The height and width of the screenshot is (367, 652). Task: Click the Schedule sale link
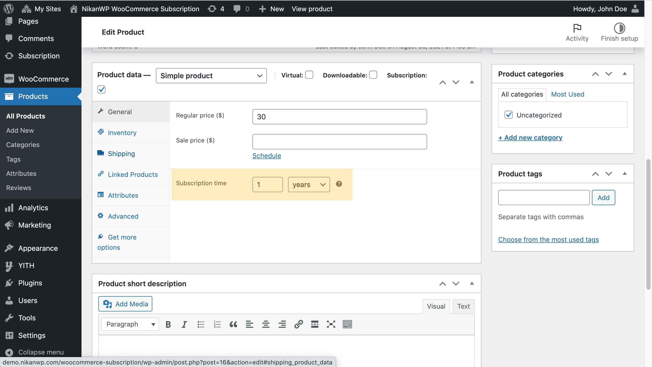[x=267, y=156]
